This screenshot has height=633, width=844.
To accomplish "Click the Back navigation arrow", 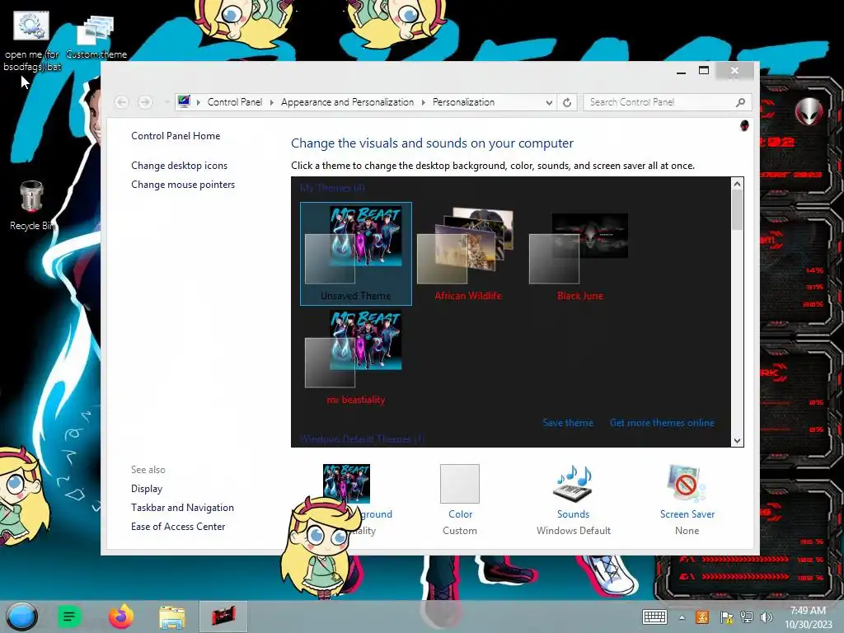I will pyautogui.click(x=122, y=101).
